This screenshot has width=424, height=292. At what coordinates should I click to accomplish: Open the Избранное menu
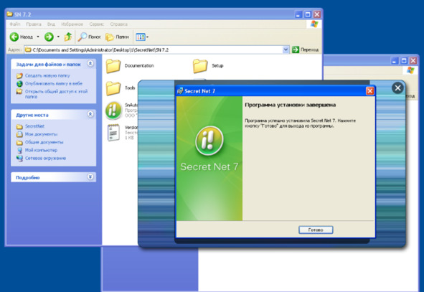point(72,24)
